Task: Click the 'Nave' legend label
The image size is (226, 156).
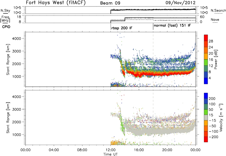Action: point(215,19)
